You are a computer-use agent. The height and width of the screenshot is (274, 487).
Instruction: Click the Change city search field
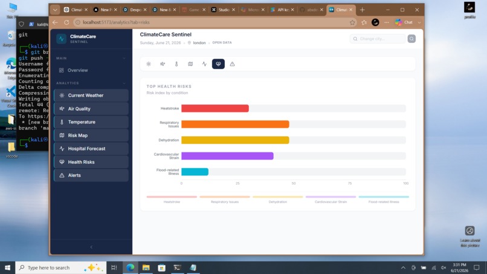378,39
